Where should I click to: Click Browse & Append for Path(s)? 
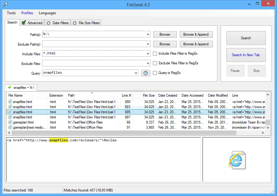click(x=196, y=34)
